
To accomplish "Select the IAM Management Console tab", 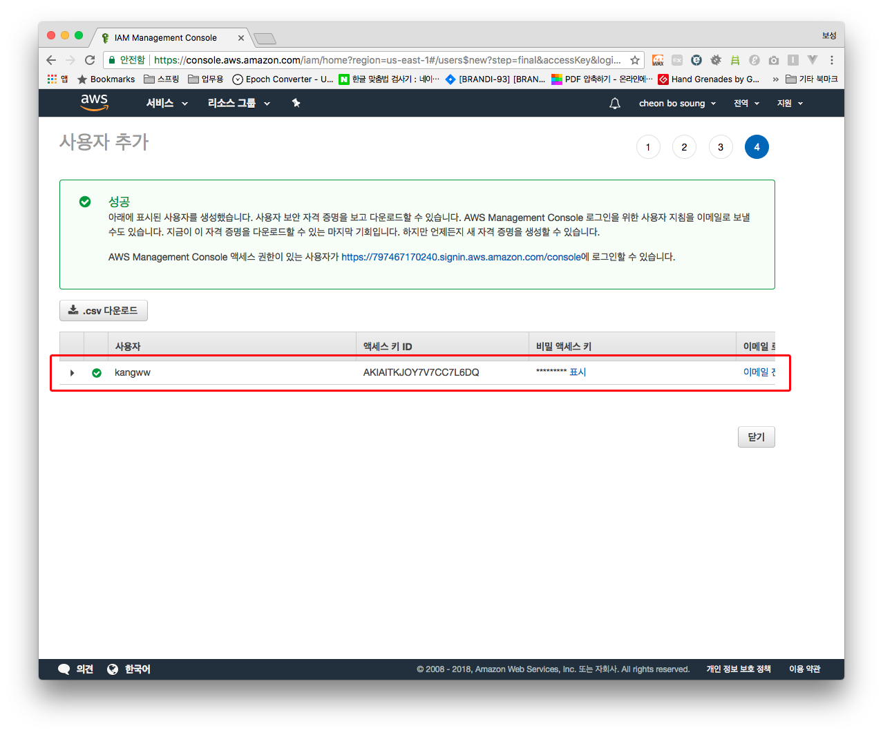I will tap(166, 38).
